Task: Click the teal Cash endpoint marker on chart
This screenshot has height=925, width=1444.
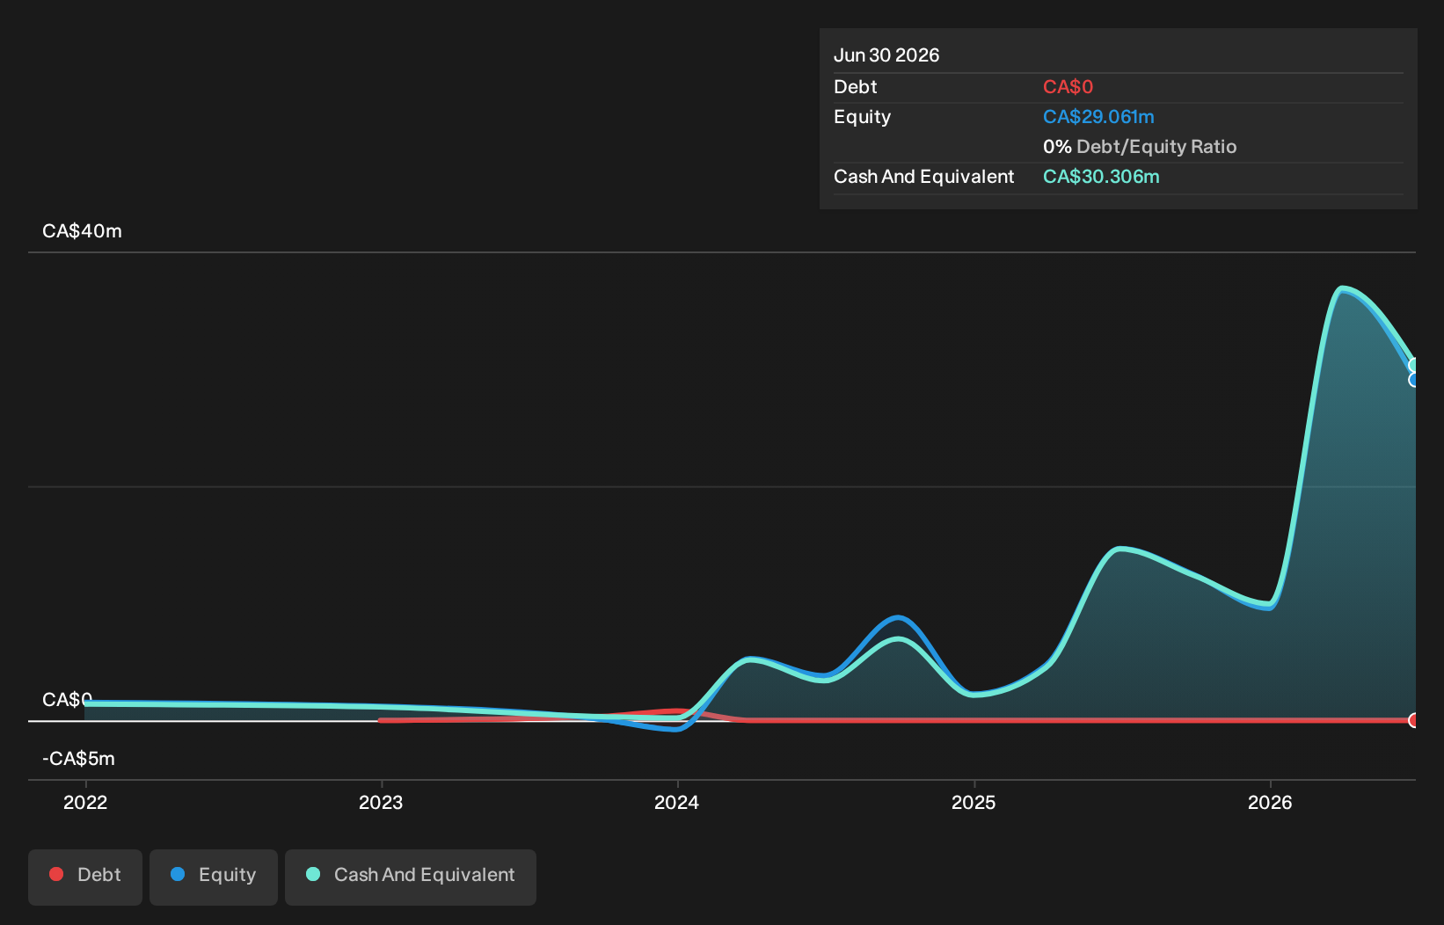Action: pos(1414,365)
